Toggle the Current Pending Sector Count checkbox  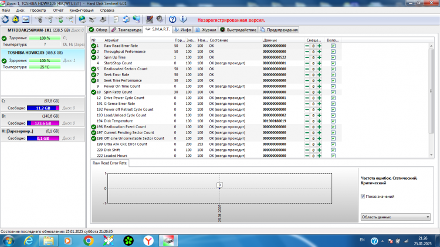333,133
